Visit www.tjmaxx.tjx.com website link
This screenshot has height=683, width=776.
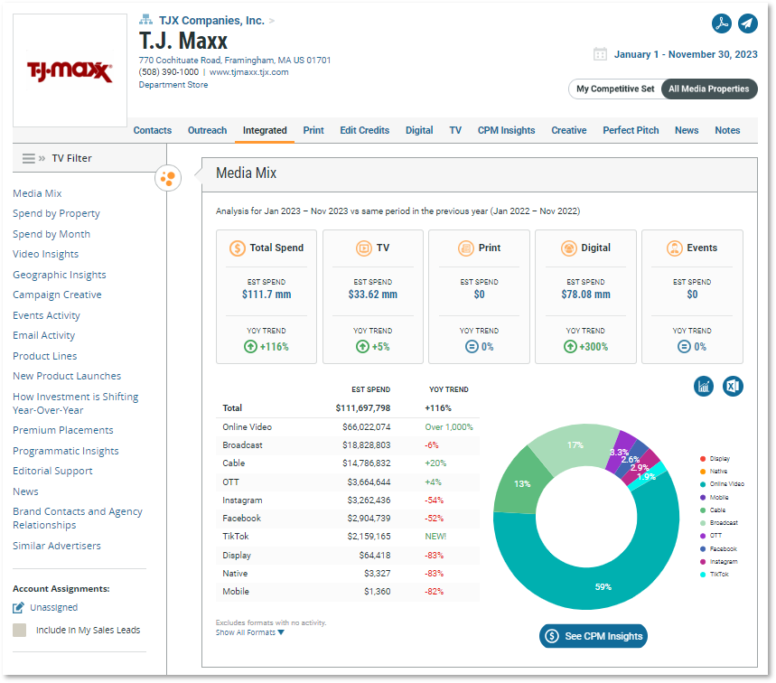pyautogui.click(x=249, y=72)
